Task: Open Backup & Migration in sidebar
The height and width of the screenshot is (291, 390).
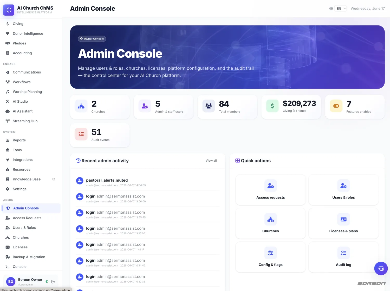Action: pos(31,257)
